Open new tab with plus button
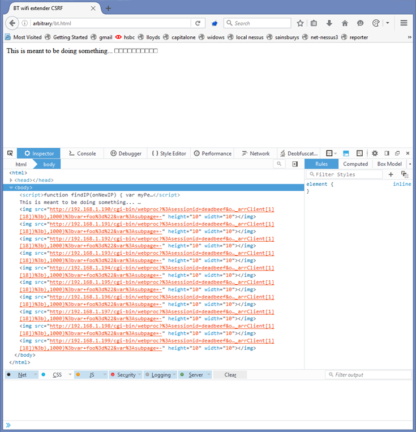The image size is (416, 432). (x=108, y=8)
